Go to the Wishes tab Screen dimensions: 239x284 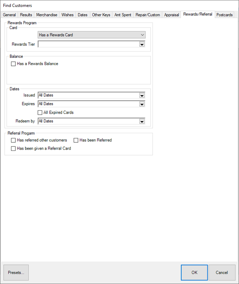click(x=68, y=15)
